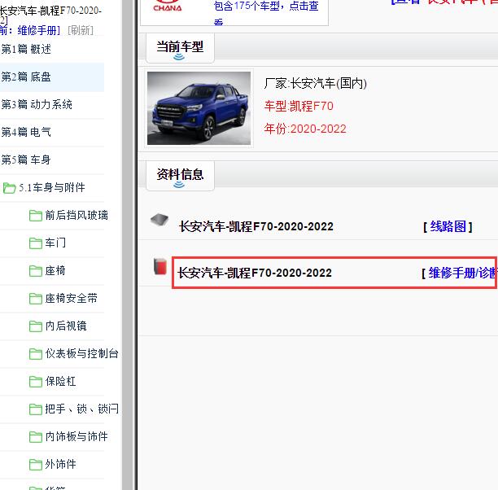
Task: Click the 维修手册 link in sidebar header
Action: point(38,30)
